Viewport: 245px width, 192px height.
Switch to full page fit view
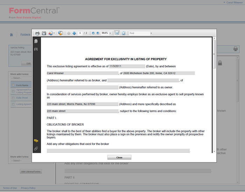[124, 33]
